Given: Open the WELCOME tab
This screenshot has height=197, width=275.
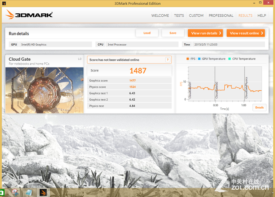Looking at the screenshot, I should [160, 15].
